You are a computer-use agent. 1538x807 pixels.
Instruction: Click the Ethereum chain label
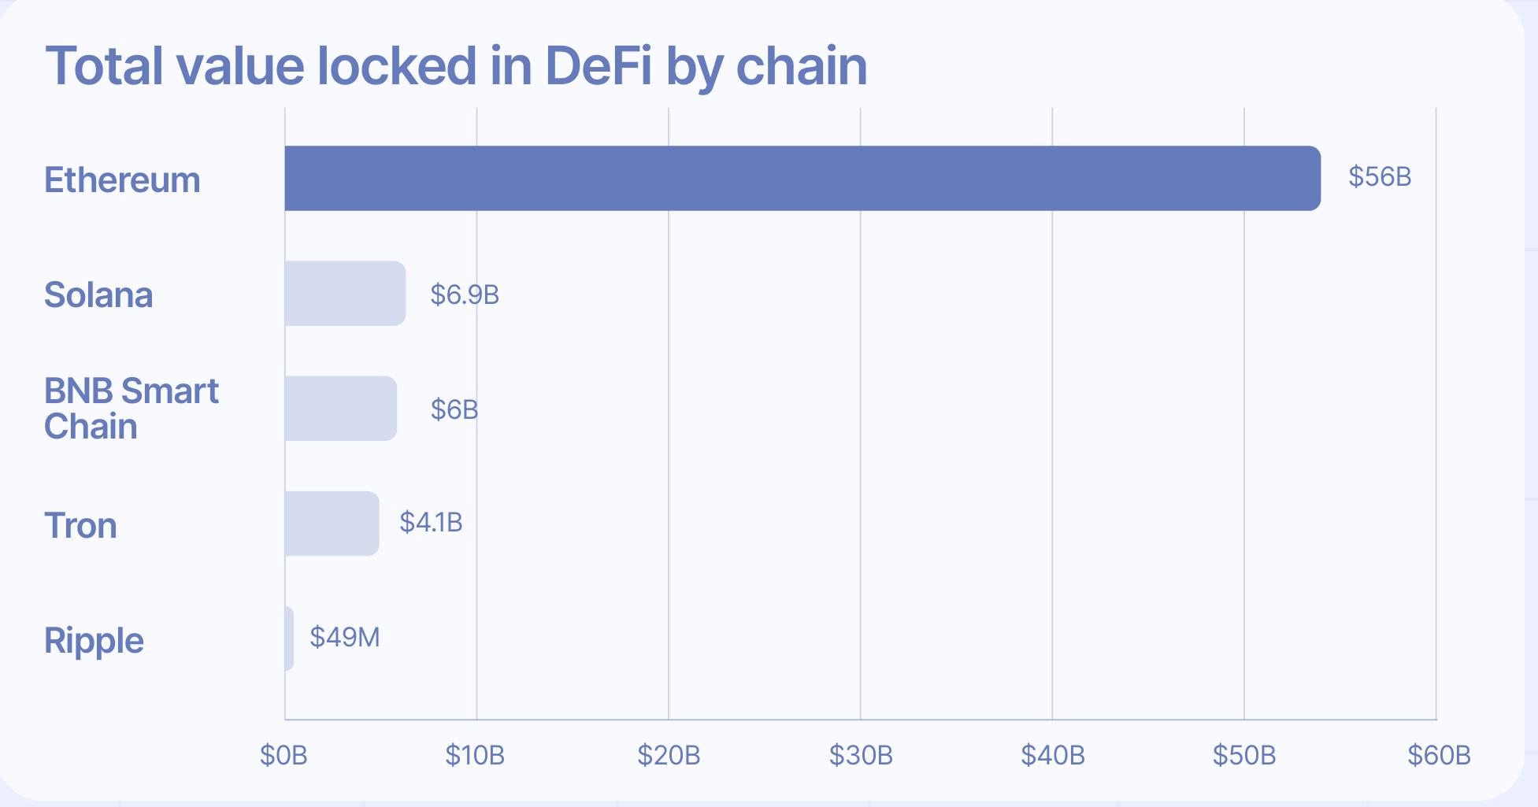point(122,180)
